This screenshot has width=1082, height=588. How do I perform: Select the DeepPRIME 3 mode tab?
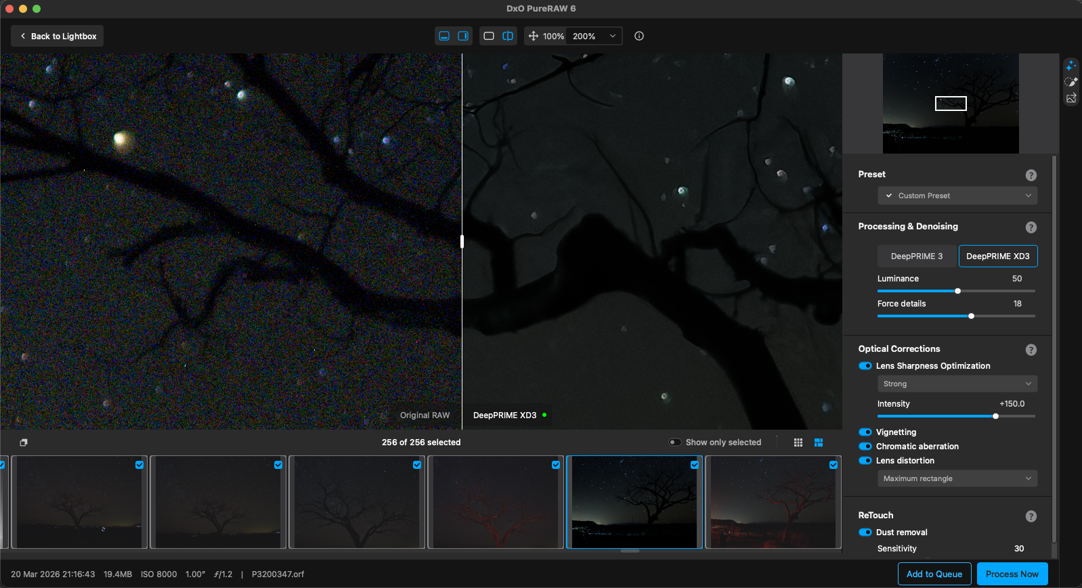point(917,256)
